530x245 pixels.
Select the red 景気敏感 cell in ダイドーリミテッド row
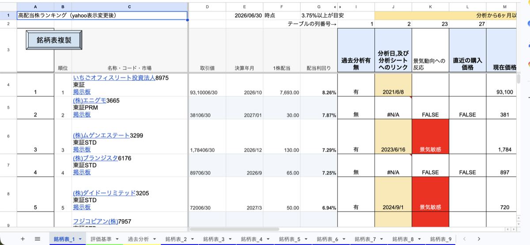click(430, 194)
